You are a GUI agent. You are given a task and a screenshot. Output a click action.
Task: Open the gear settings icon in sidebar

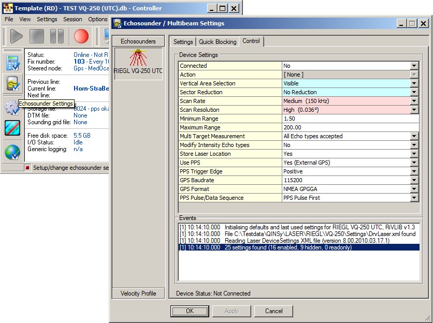click(11, 108)
